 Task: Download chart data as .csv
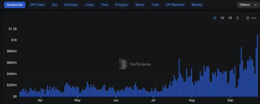click(251, 18)
